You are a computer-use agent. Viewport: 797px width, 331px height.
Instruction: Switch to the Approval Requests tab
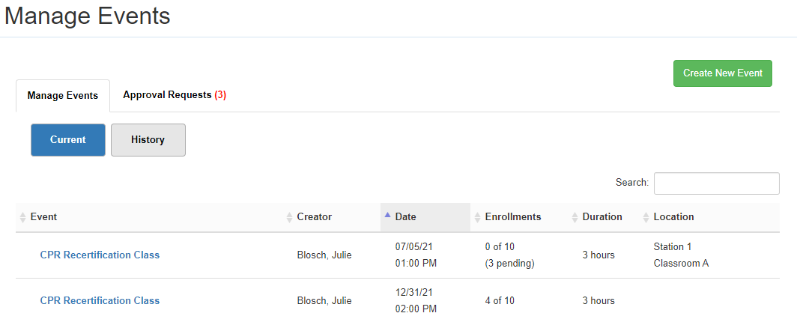174,95
